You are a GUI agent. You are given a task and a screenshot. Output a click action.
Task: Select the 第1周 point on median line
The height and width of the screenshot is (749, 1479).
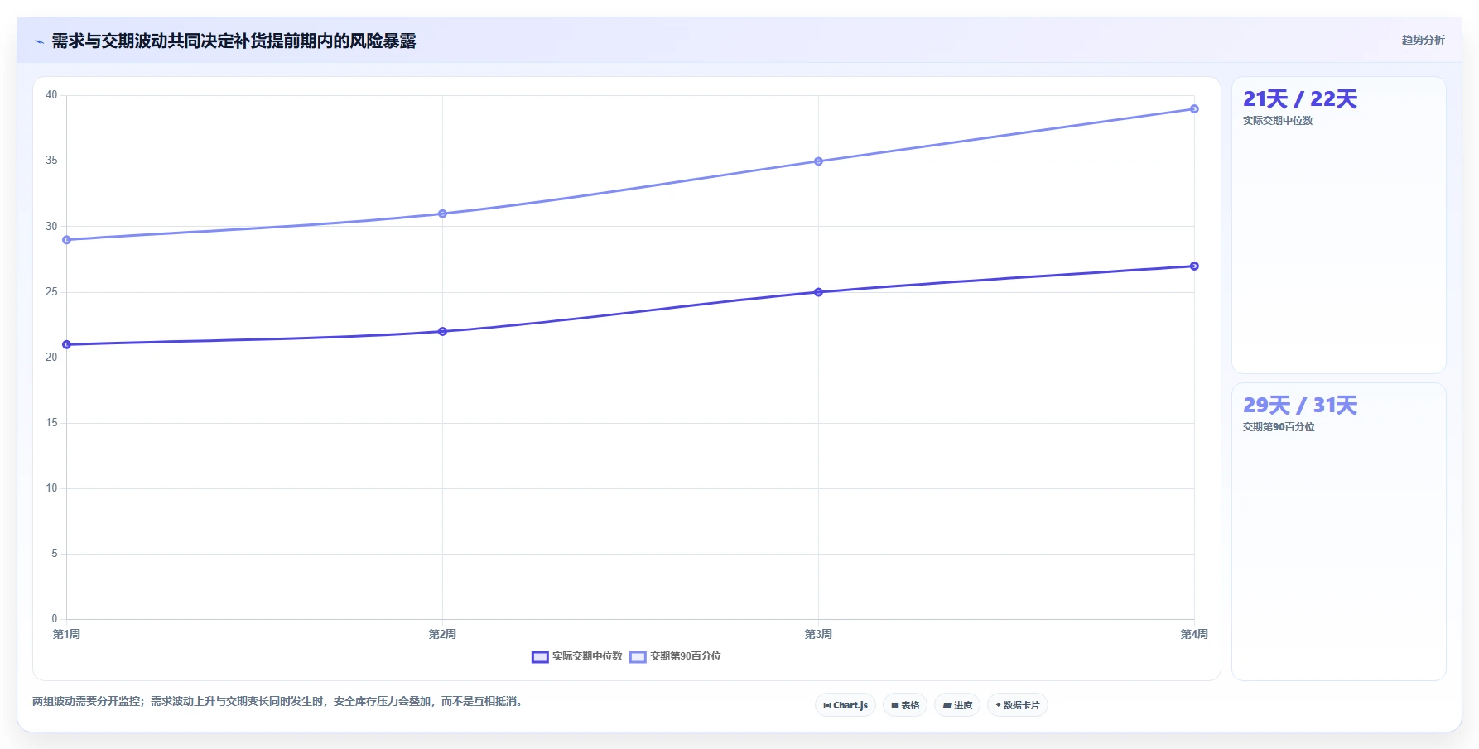[67, 344]
